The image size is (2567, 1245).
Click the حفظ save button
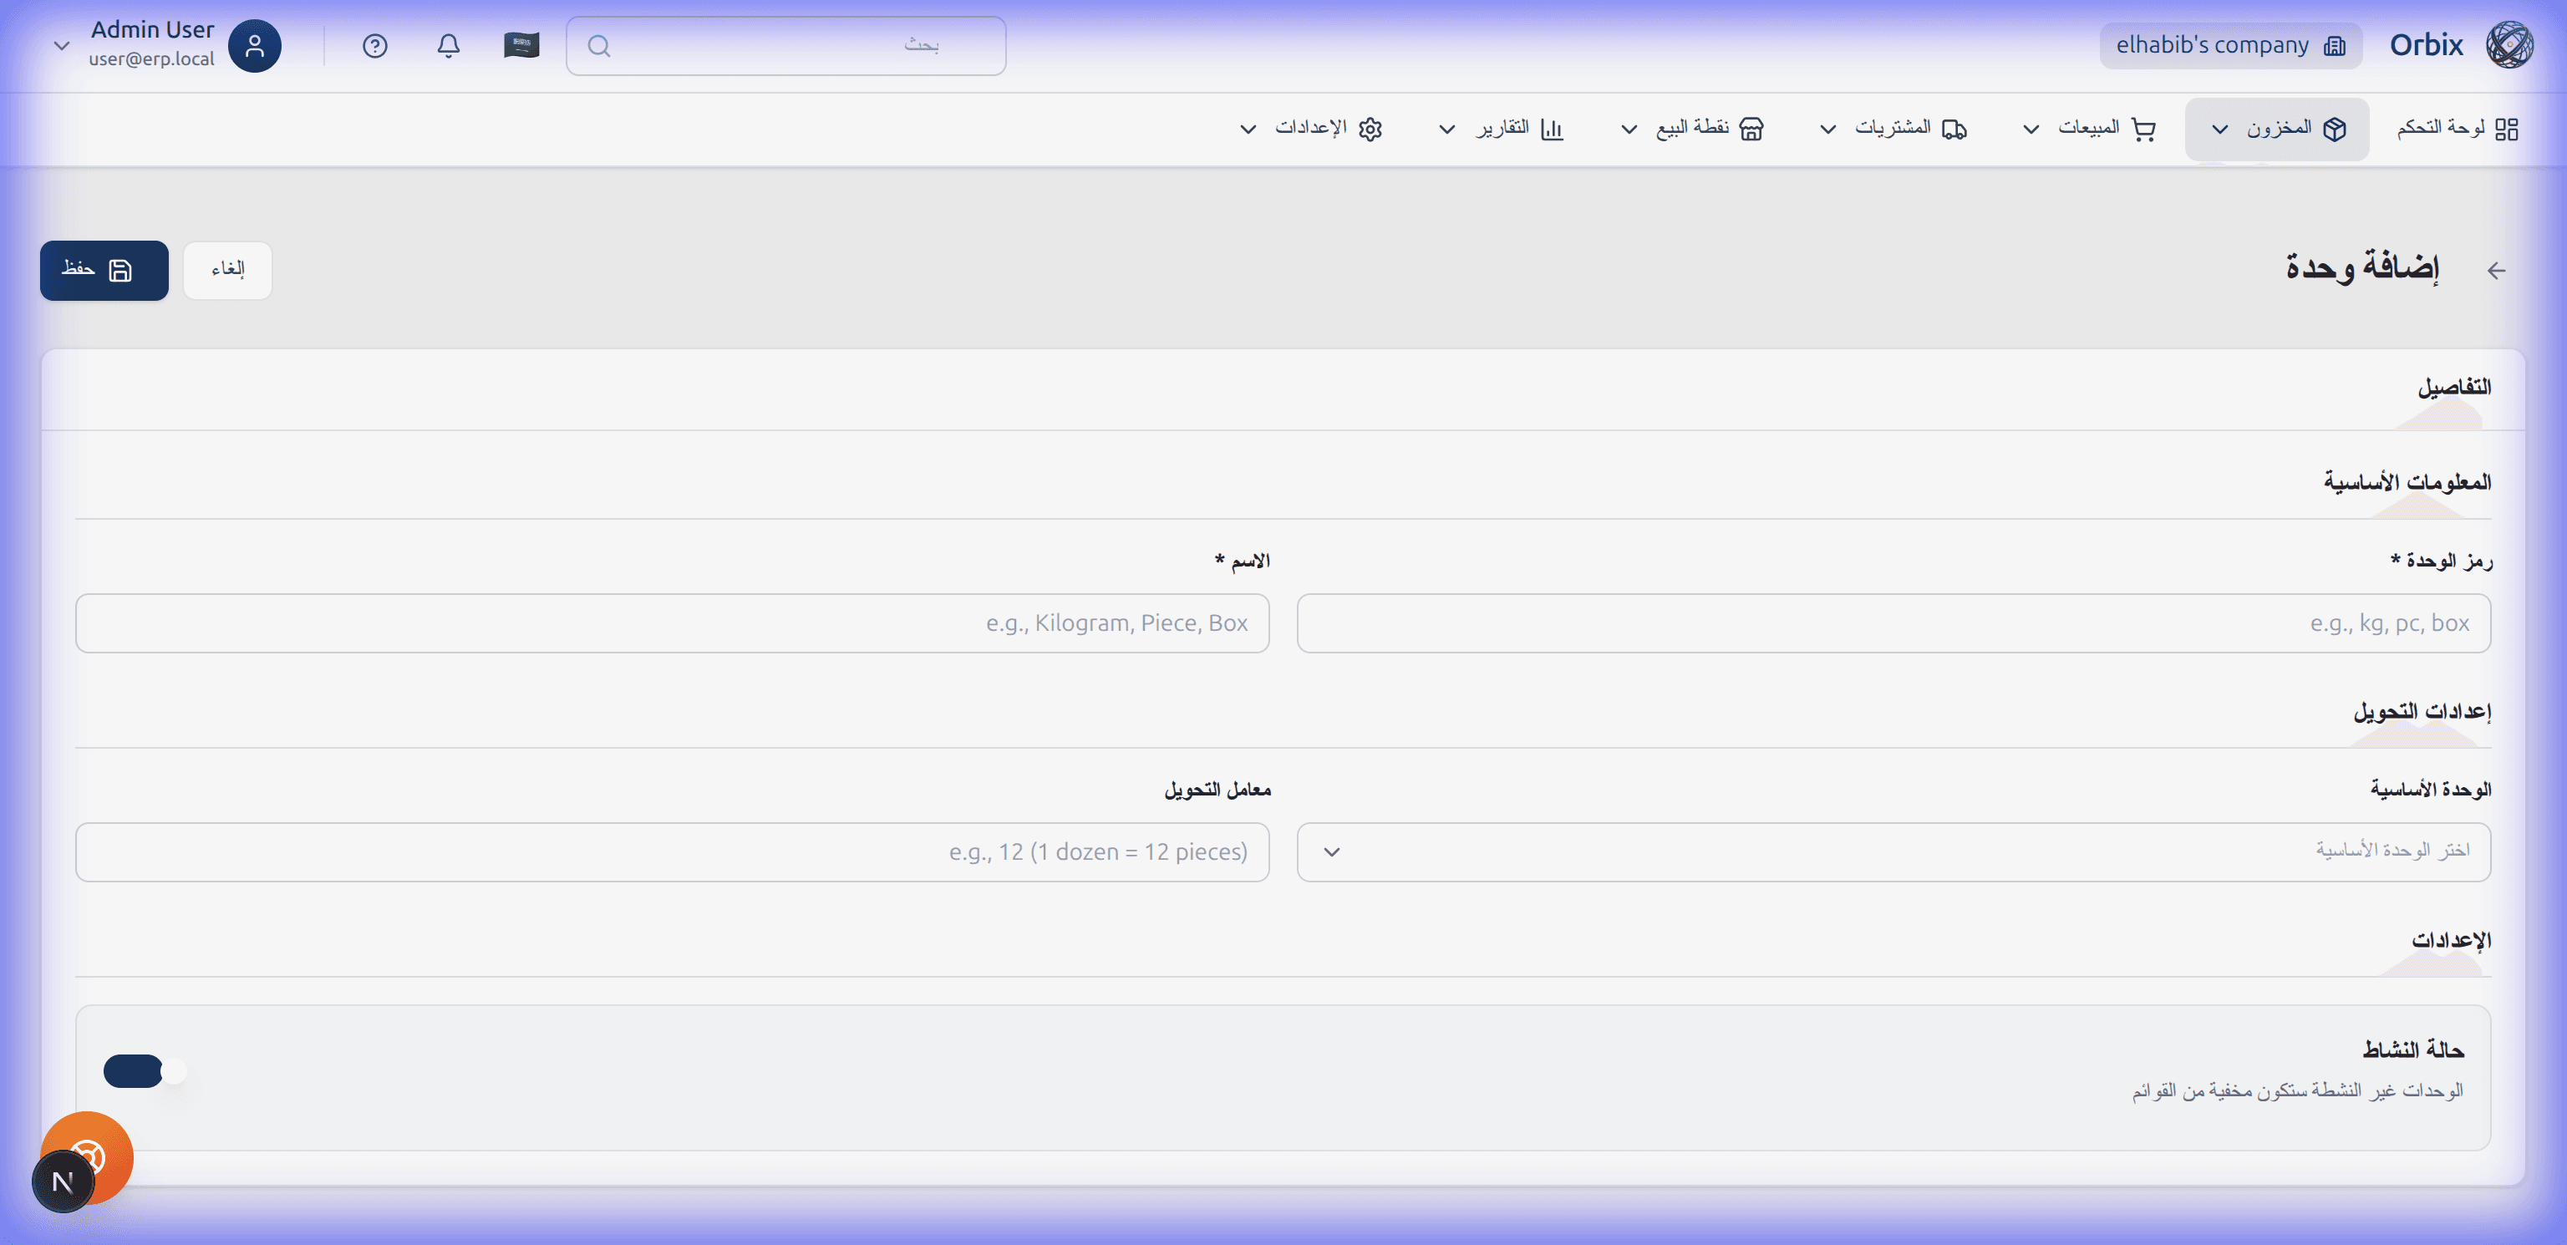tap(104, 270)
